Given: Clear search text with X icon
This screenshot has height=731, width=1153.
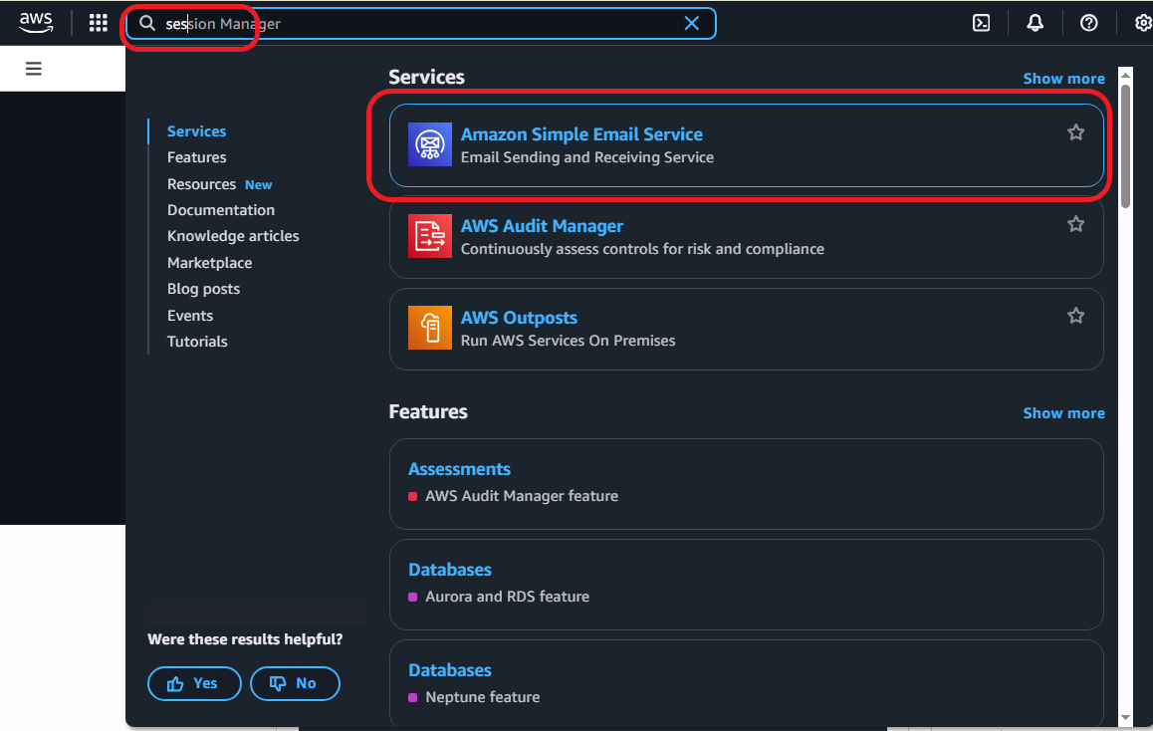Looking at the screenshot, I should click(691, 23).
